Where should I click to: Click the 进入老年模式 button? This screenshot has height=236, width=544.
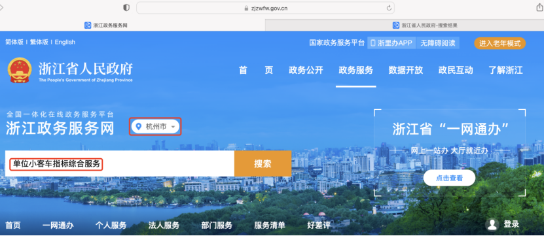(500, 43)
